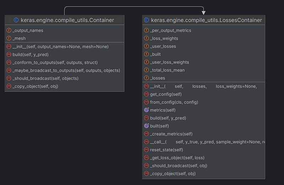The width and height of the screenshot is (284, 185).
Task: Click the _output_names field icon
Action: (x=9, y=31)
